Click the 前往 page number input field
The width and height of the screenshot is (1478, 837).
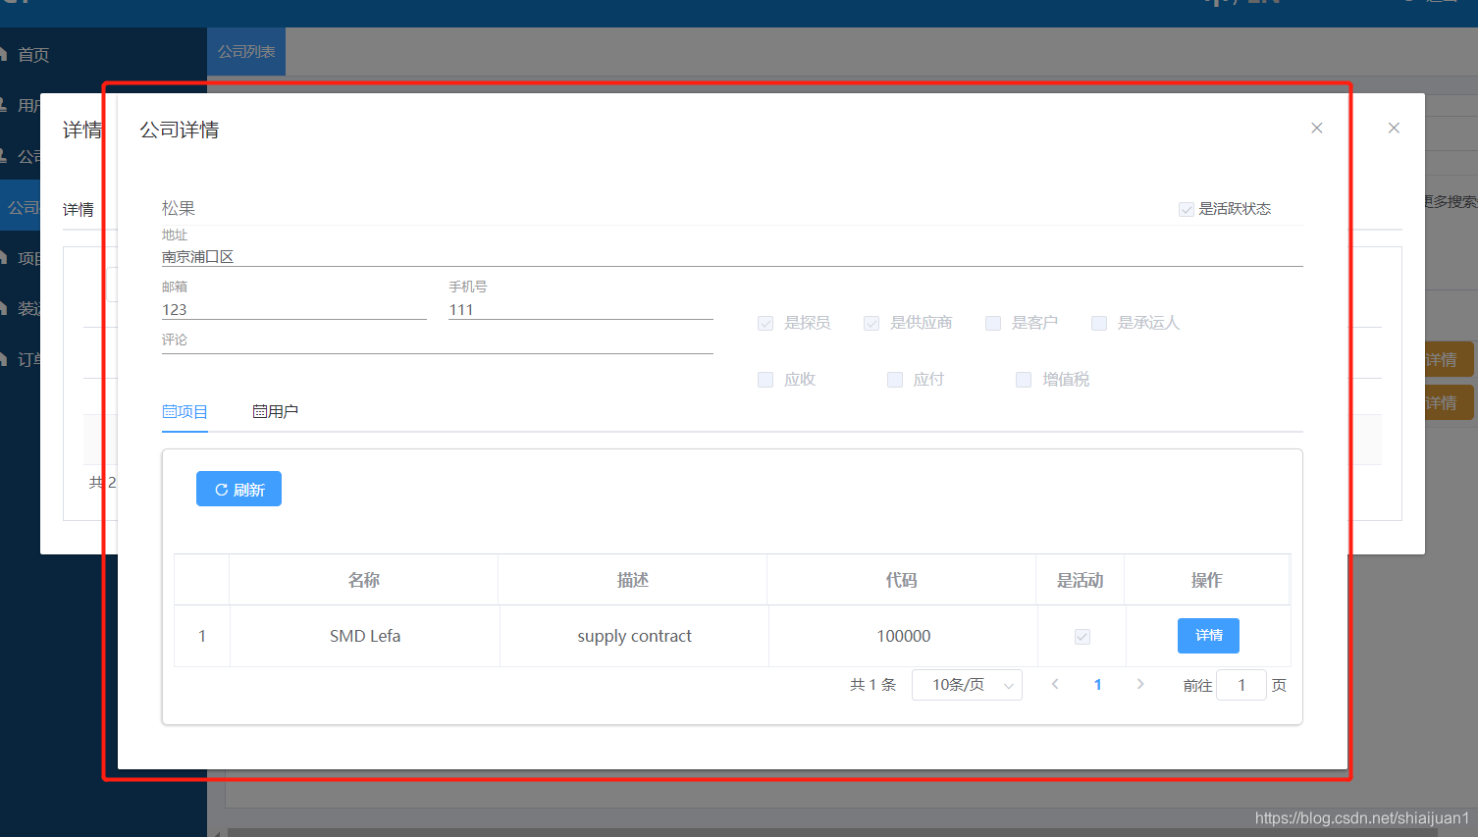(1241, 685)
